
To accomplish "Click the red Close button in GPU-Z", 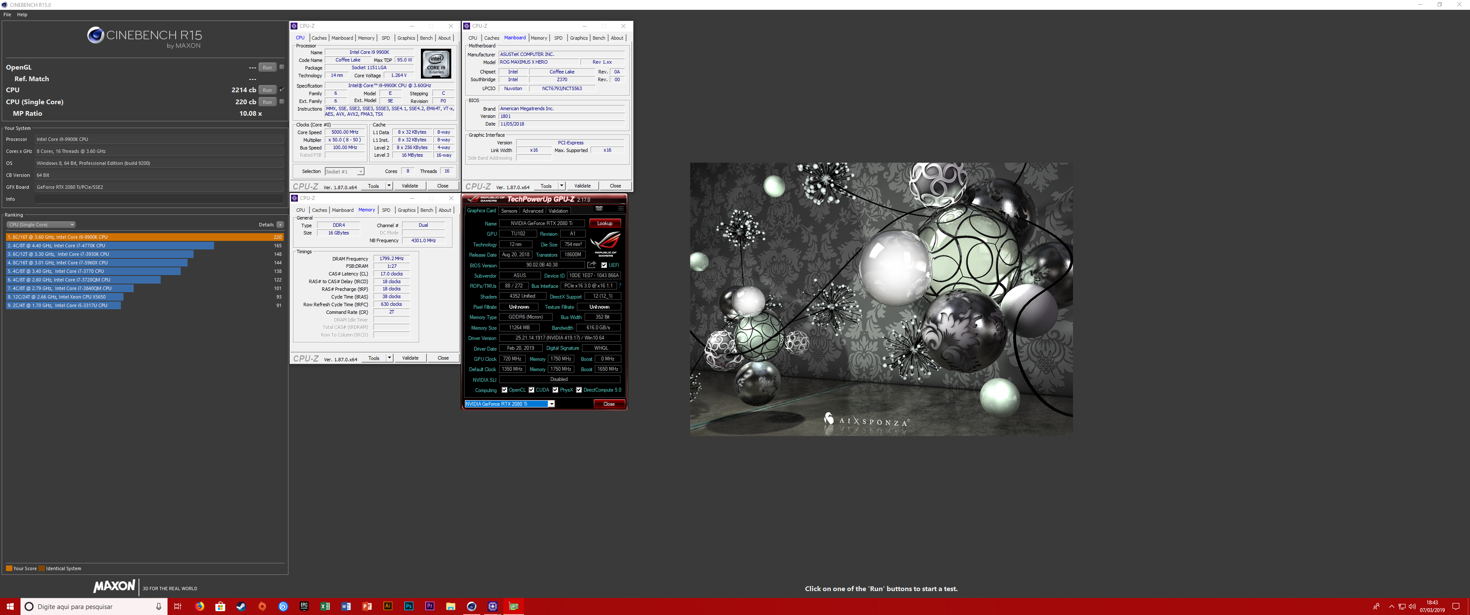I will tap(609, 404).
